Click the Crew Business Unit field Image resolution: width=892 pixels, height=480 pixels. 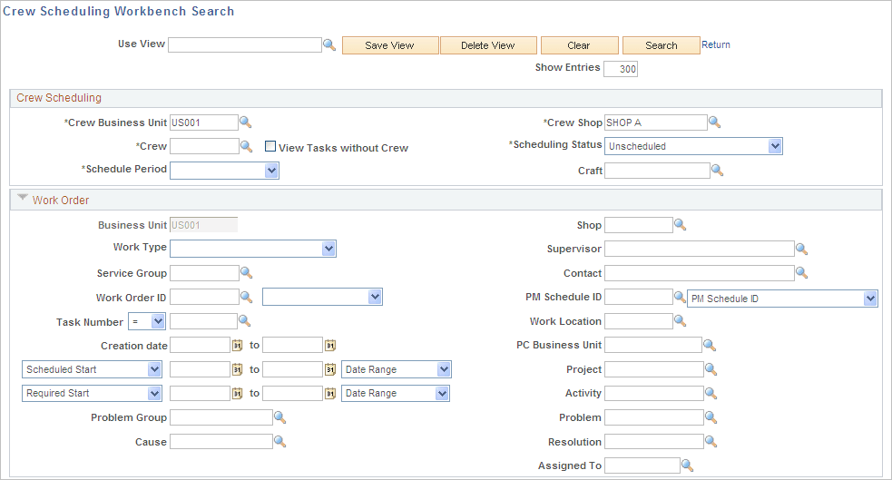click(x=203, y=122)
